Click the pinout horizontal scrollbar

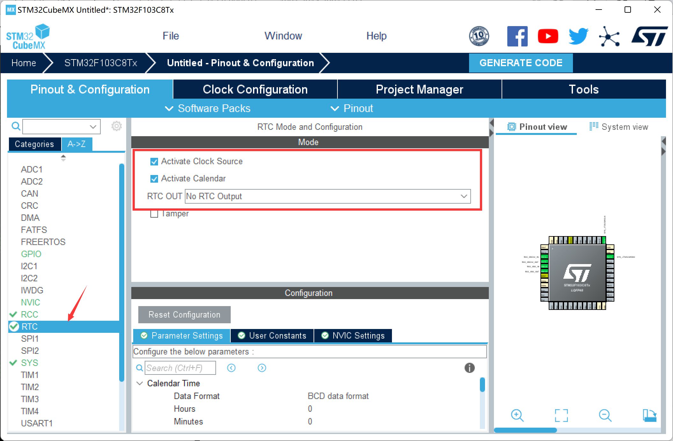tap(525, 430)
